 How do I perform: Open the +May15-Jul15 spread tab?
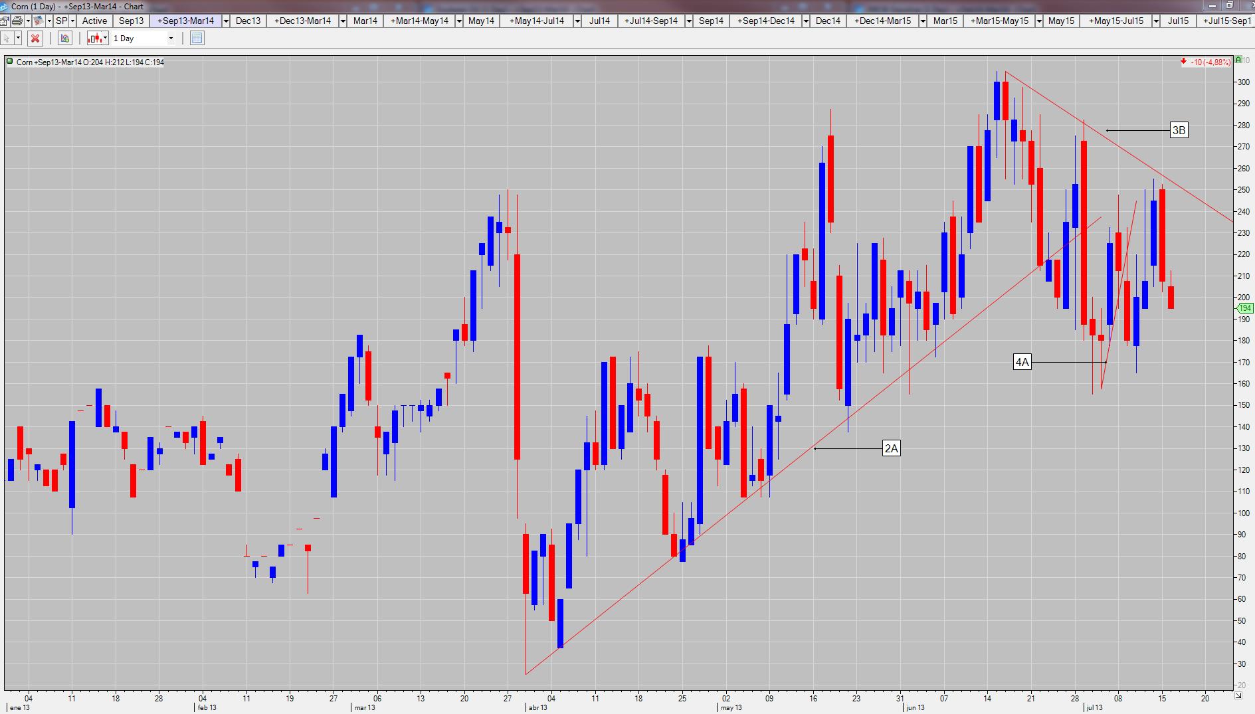pos(1116,21)
